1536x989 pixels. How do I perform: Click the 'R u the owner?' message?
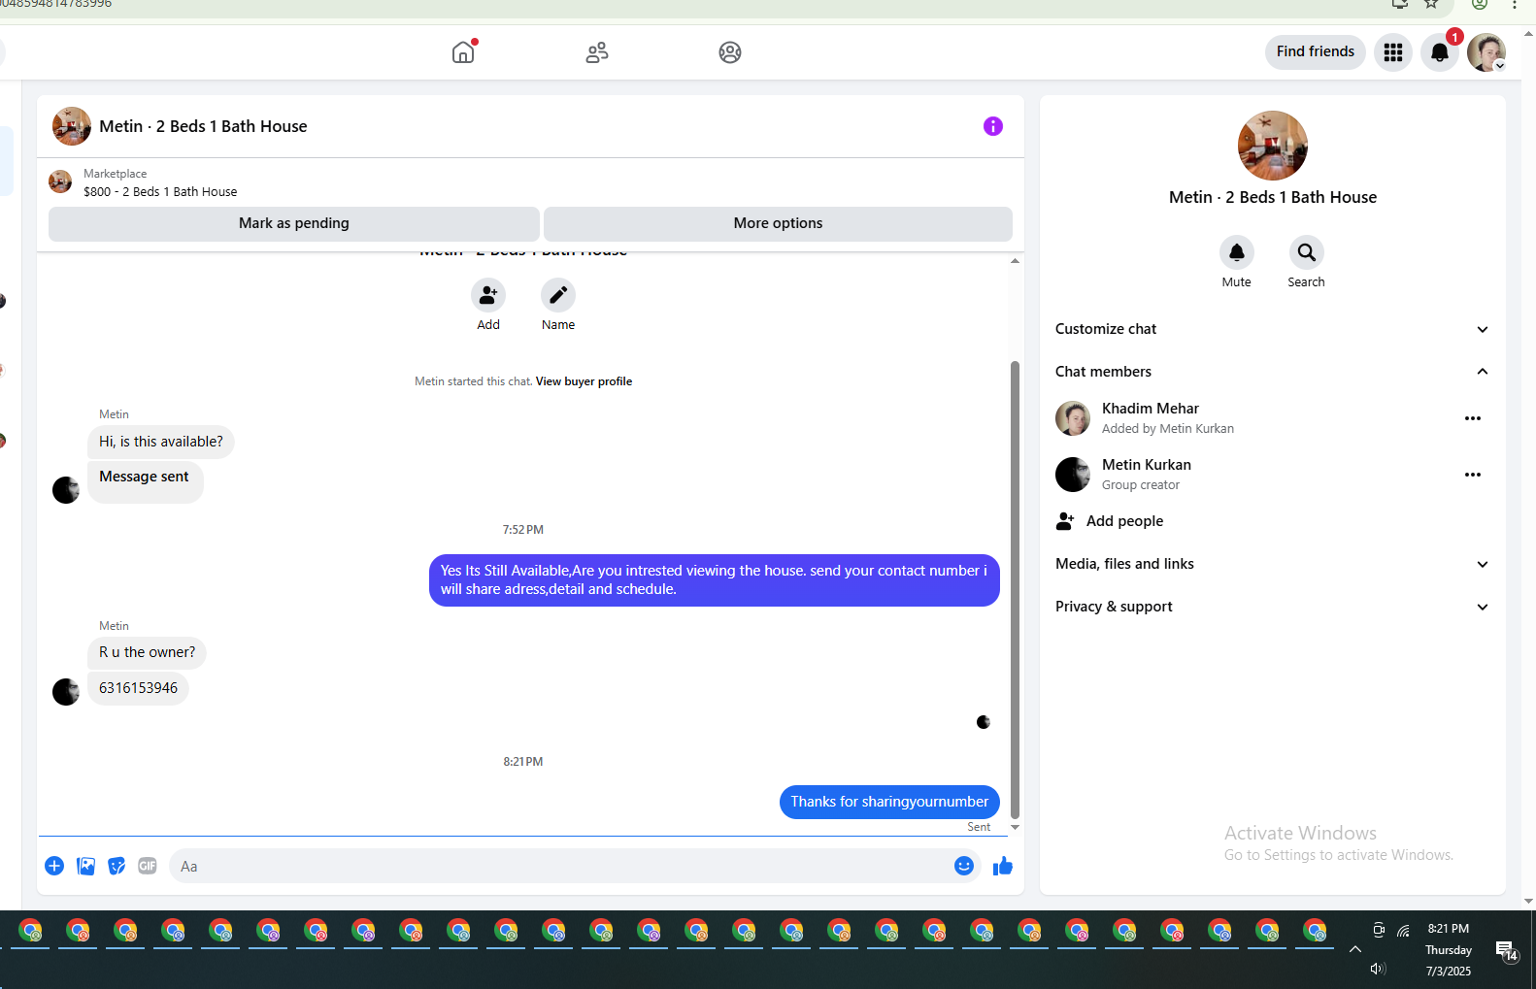pyautogui.click(x=147, y=652)
